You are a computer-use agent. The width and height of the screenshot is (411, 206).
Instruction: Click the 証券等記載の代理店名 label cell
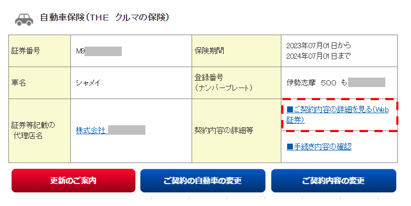tap(39, 131)
